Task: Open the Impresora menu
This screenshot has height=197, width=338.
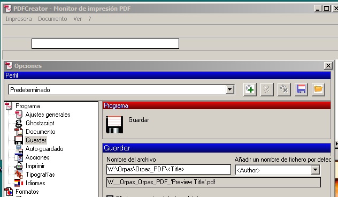Action: click(19, 19)
